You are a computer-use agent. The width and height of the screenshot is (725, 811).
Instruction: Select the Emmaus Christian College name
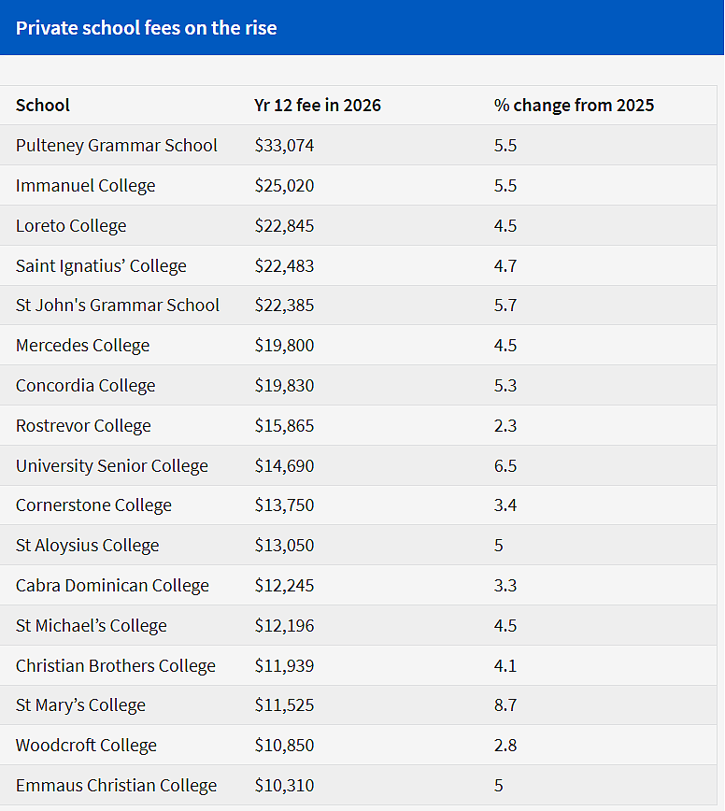pos(117,785)
